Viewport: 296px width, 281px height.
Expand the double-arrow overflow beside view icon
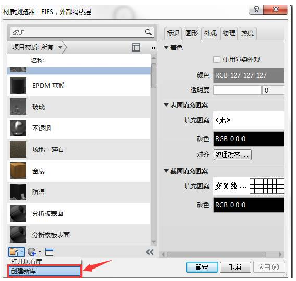tap(153, 48)
